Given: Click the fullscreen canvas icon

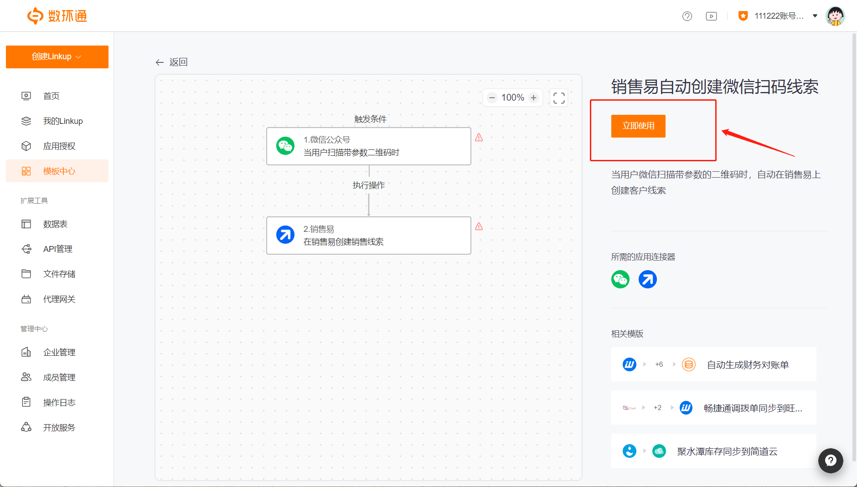Looking at the screenshot, I should [559, 98].
